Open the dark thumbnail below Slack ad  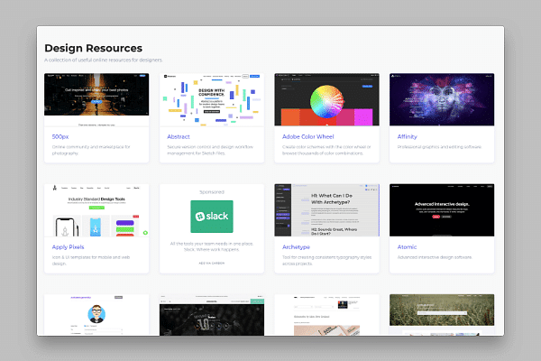pos(211,315)
